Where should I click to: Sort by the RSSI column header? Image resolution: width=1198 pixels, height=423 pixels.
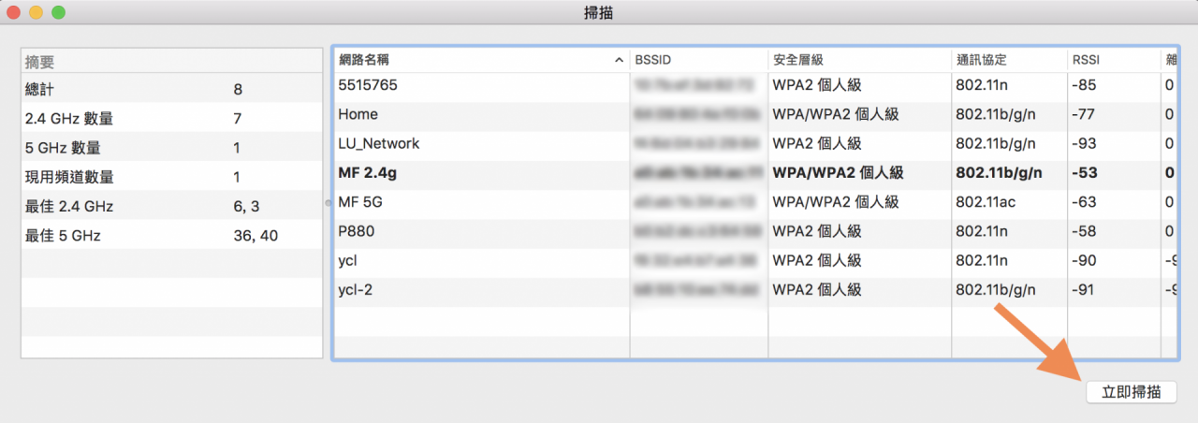1114,60
